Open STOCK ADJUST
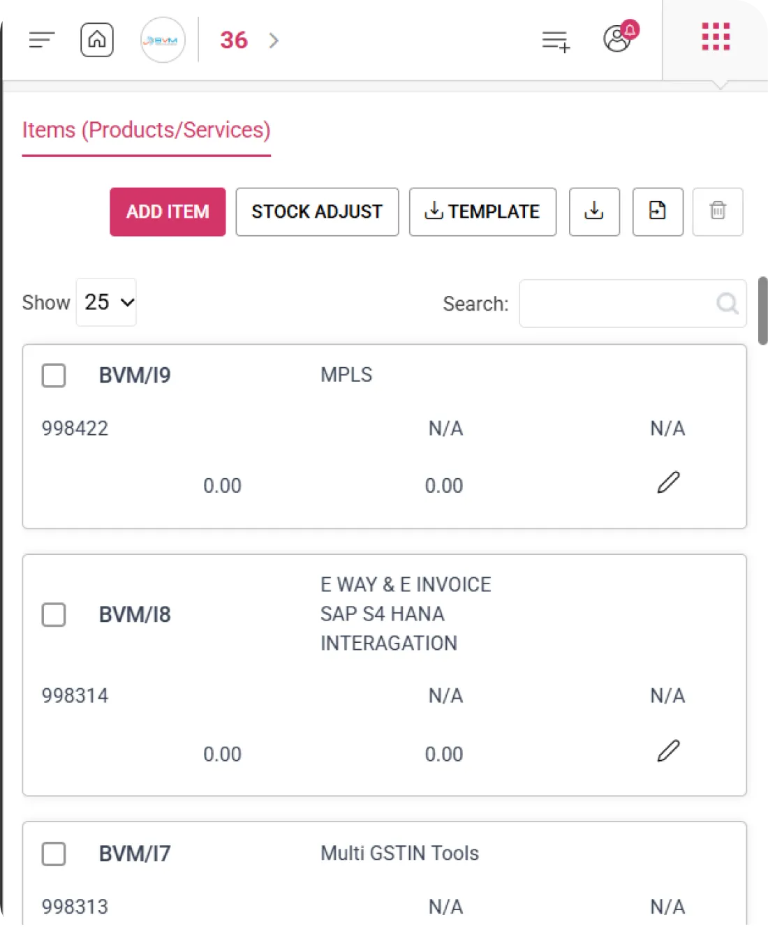 (317, 211)
